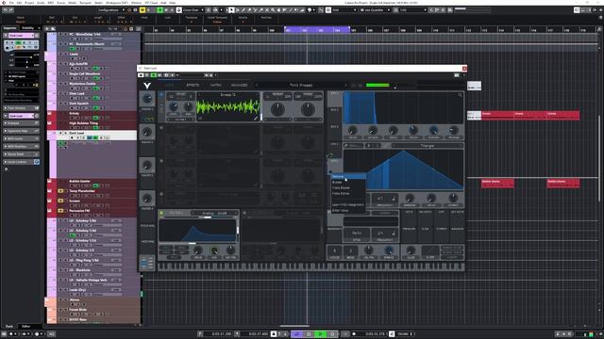The width and height of the screenshot is (604, 339).
Task: Click the Vital logo icon
Action: point(147,86)
